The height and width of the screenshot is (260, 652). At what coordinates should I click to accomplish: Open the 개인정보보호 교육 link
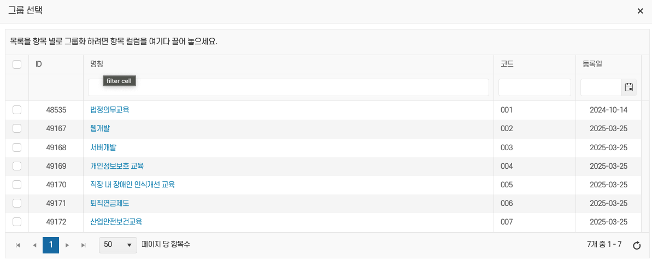point(117,166)
